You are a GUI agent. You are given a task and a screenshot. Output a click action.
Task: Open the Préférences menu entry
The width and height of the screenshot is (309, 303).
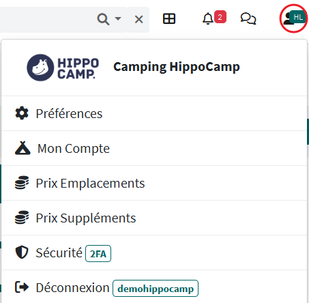[154, 113]
